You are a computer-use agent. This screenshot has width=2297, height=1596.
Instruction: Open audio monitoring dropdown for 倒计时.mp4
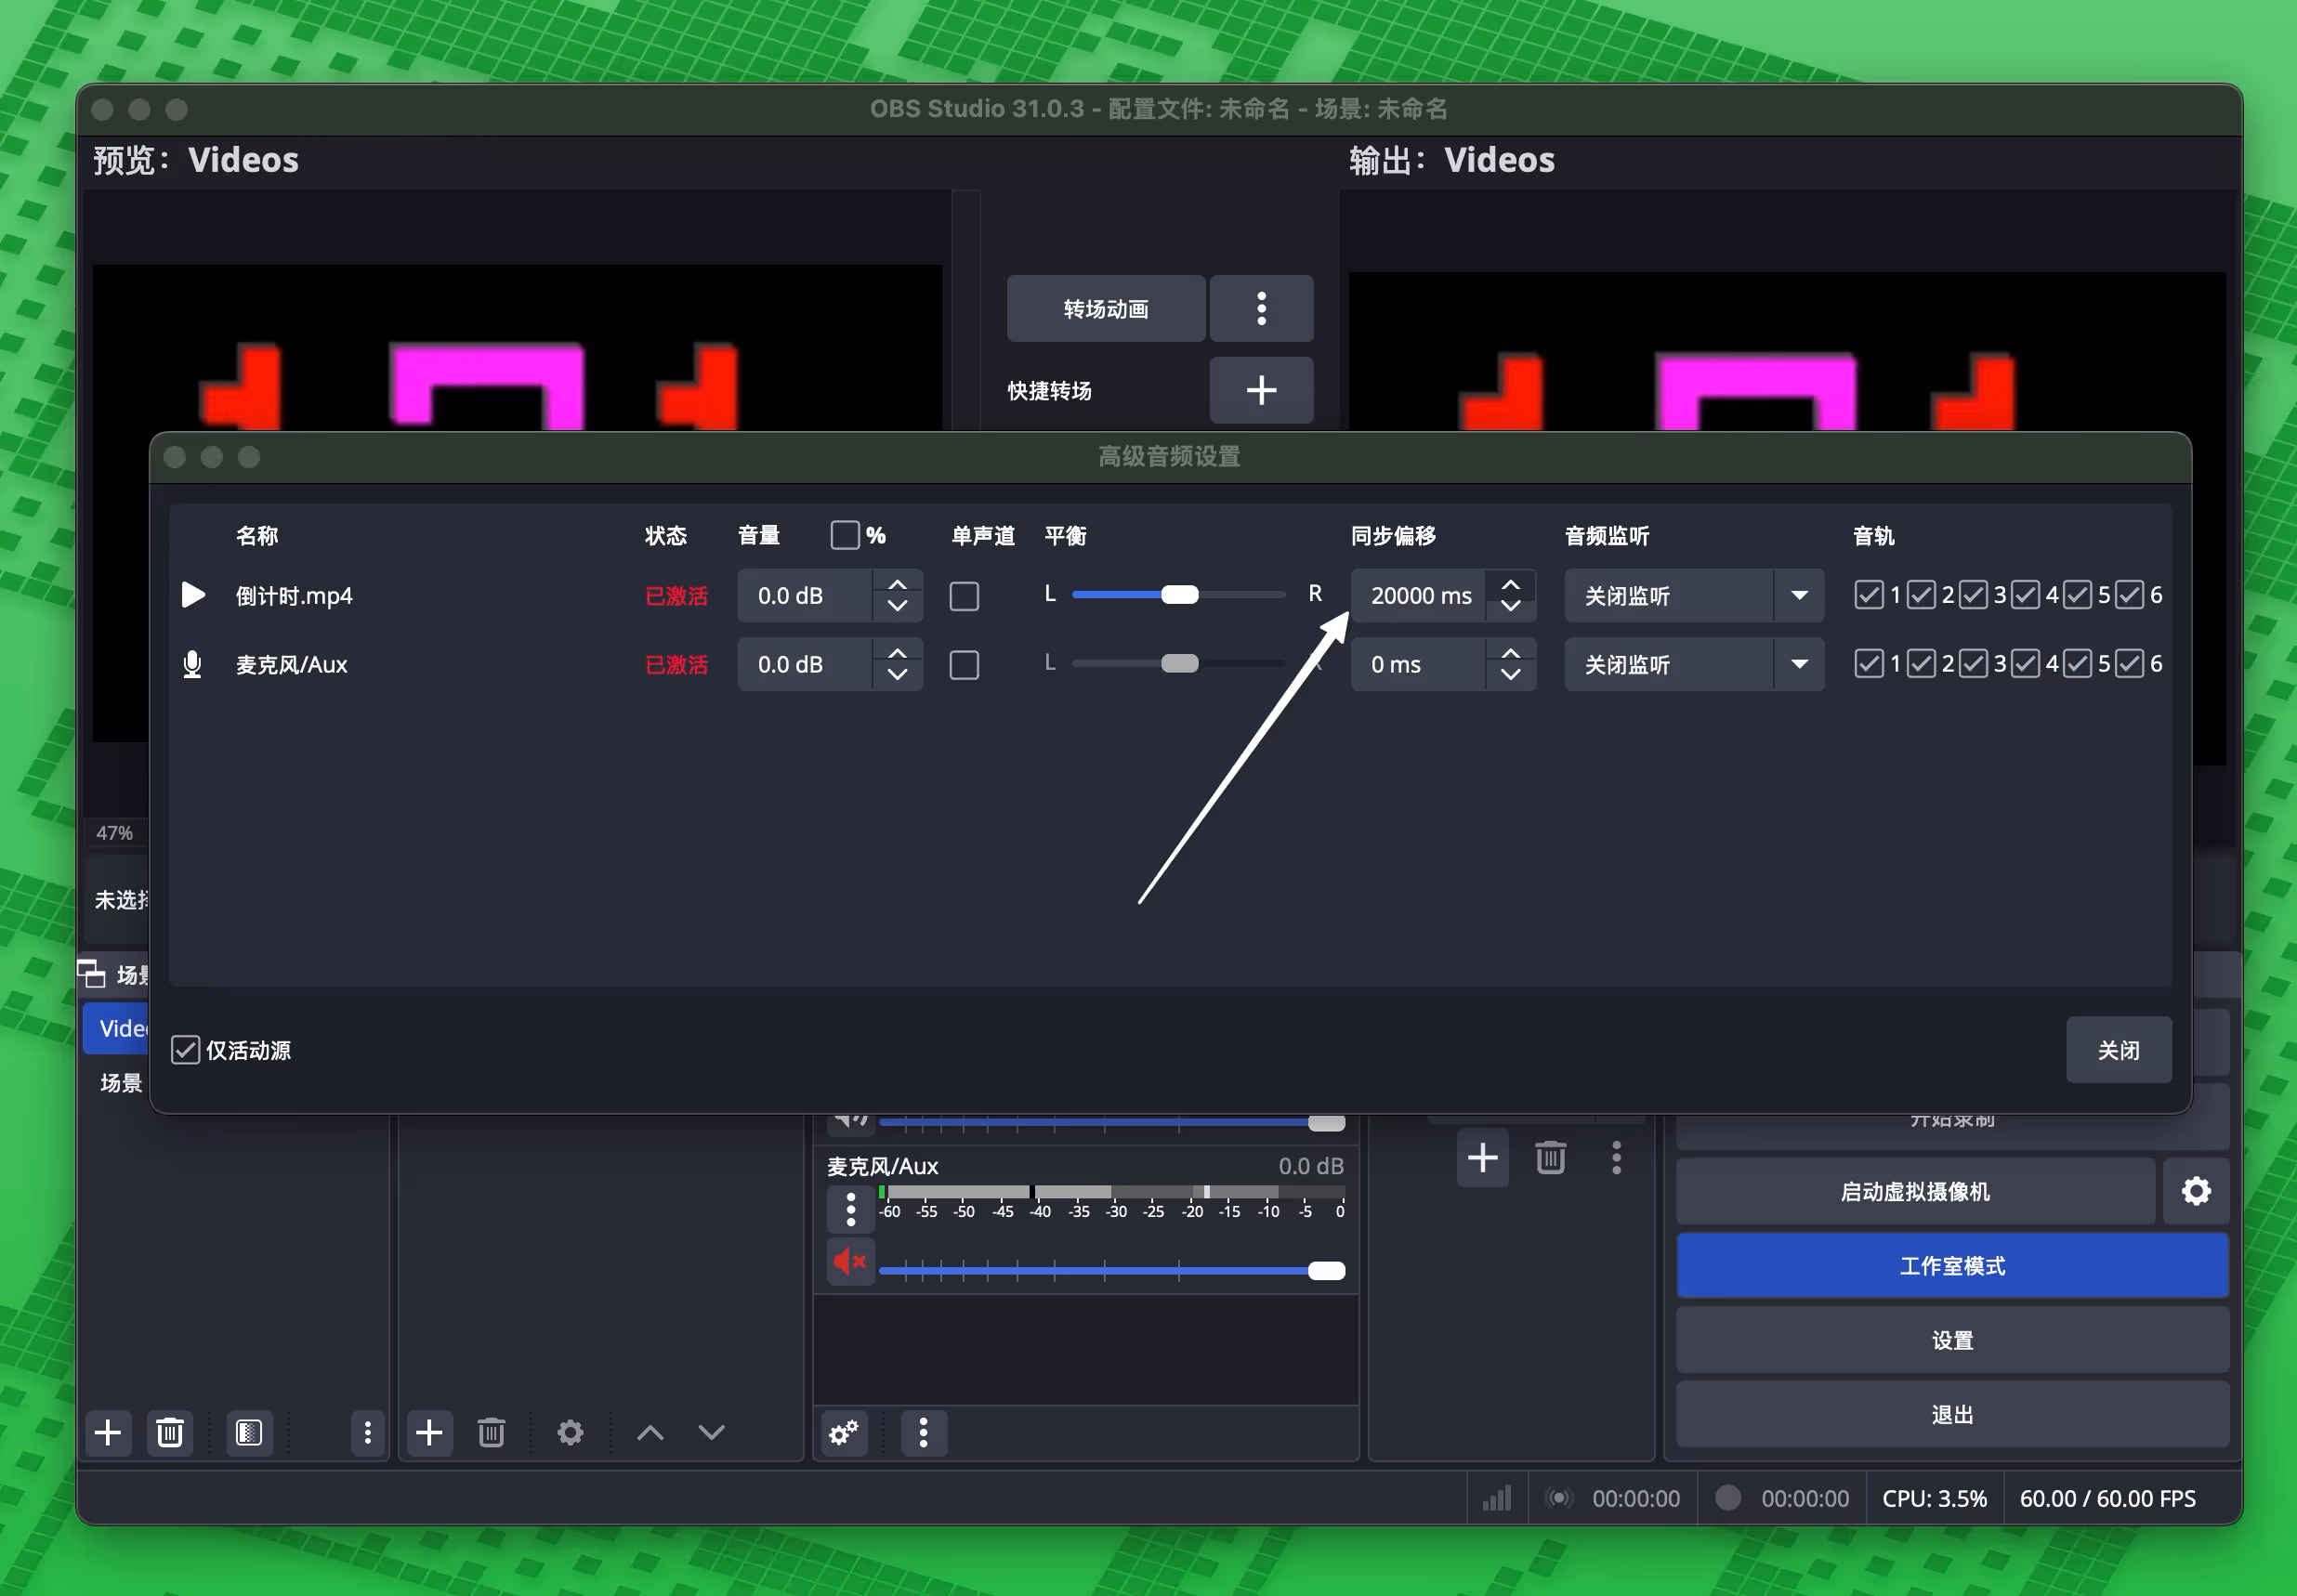[1694, 596]
